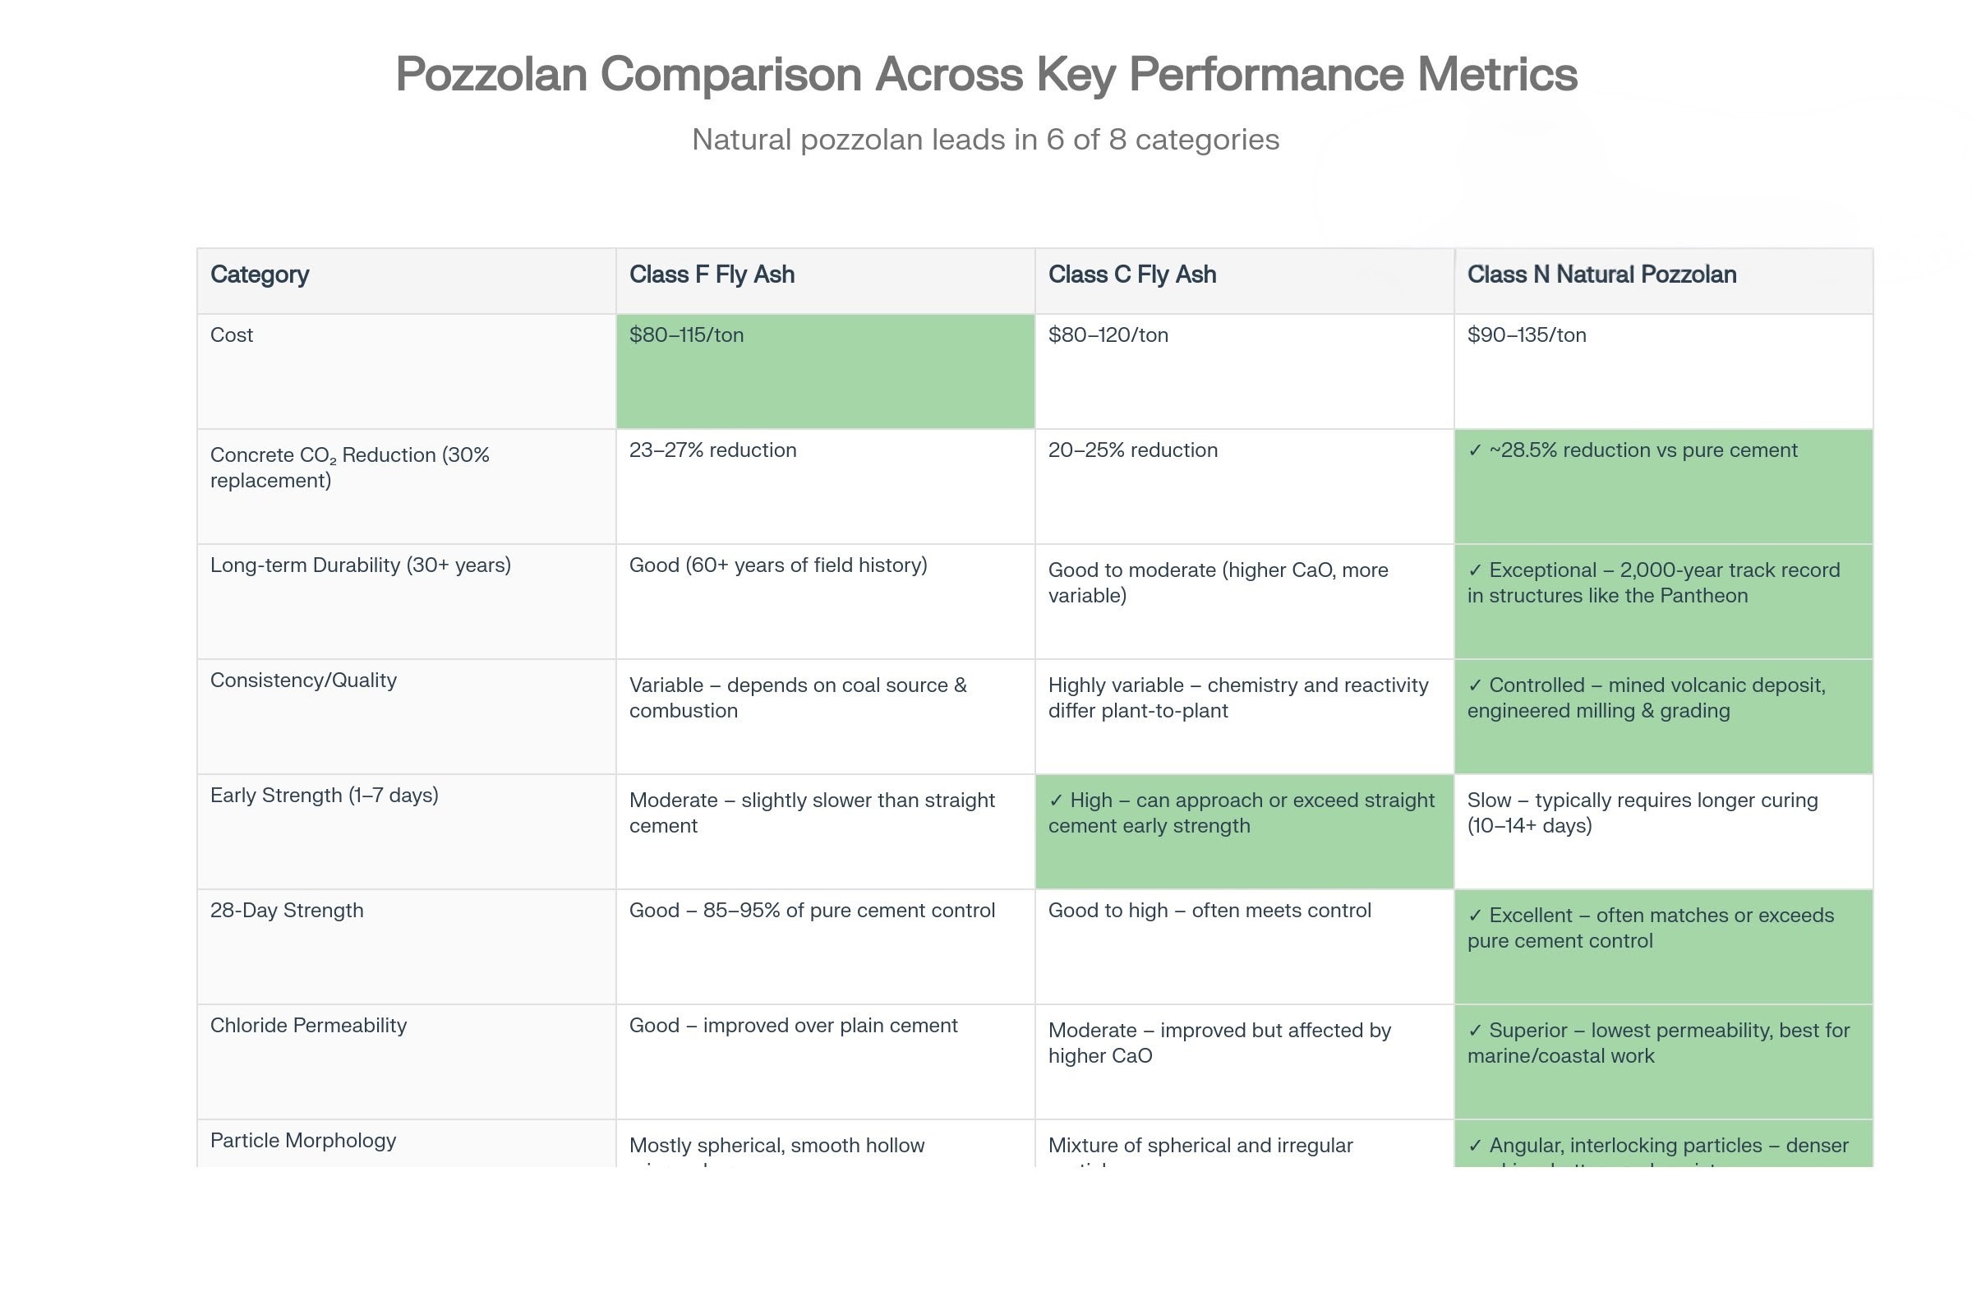1972x1315 pixels.
Task: Click the subtitle about 6 of 8 categories
Action: [985, 139]
